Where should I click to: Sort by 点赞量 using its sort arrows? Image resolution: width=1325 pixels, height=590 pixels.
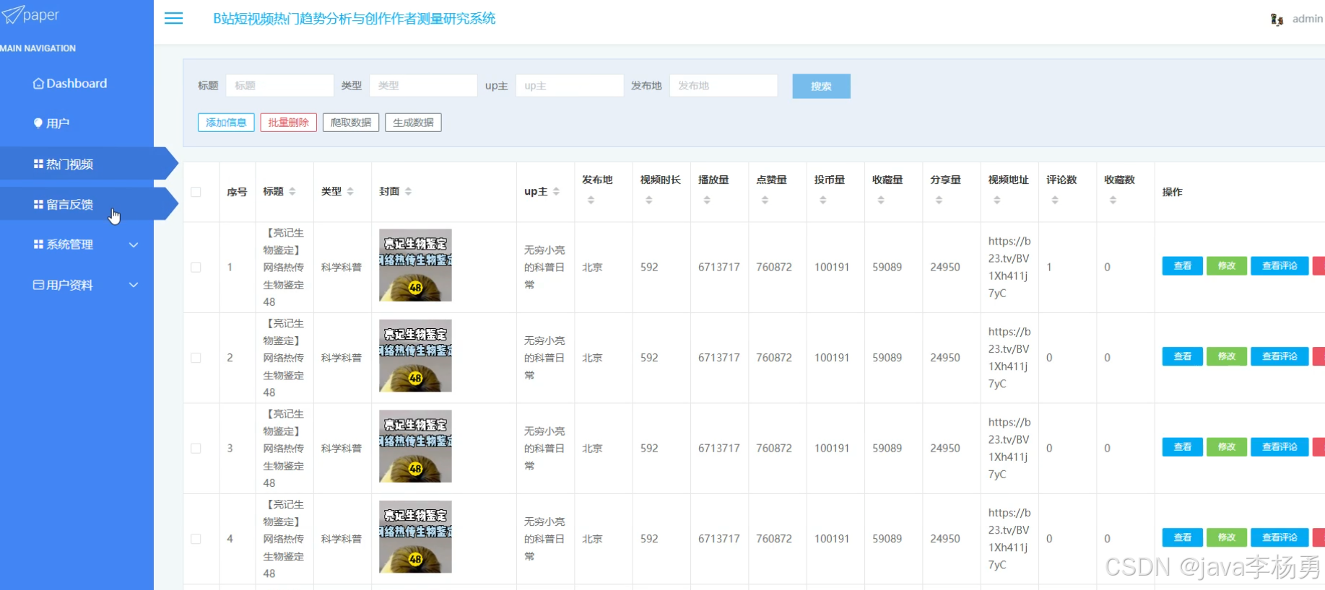765,200
